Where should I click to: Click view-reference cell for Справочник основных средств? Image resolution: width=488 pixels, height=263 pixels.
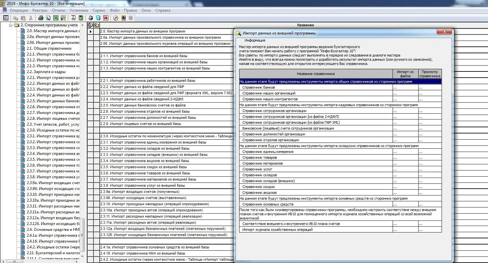coord(430,204)
